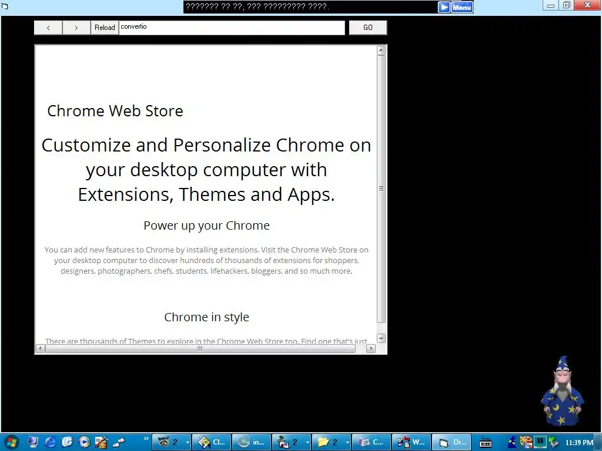Close the window with red X
Screen dimensions: 602x451
587,5
